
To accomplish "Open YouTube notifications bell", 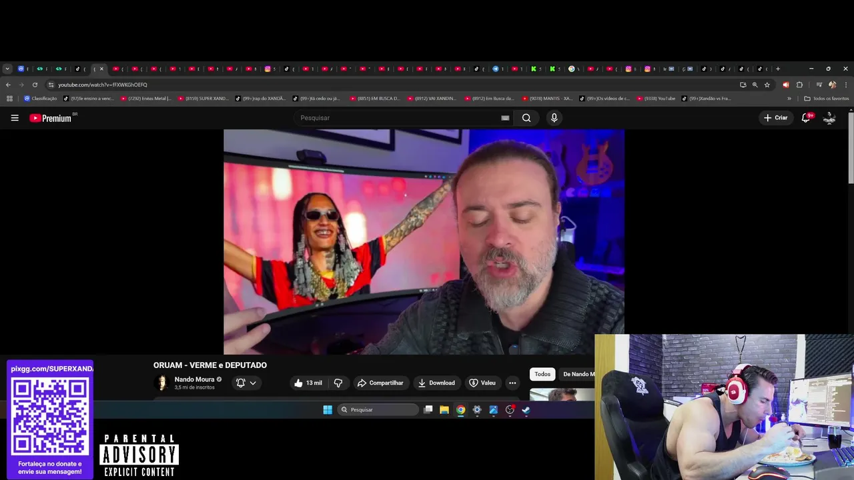I will pyautogui.click(x=806, y=117).
